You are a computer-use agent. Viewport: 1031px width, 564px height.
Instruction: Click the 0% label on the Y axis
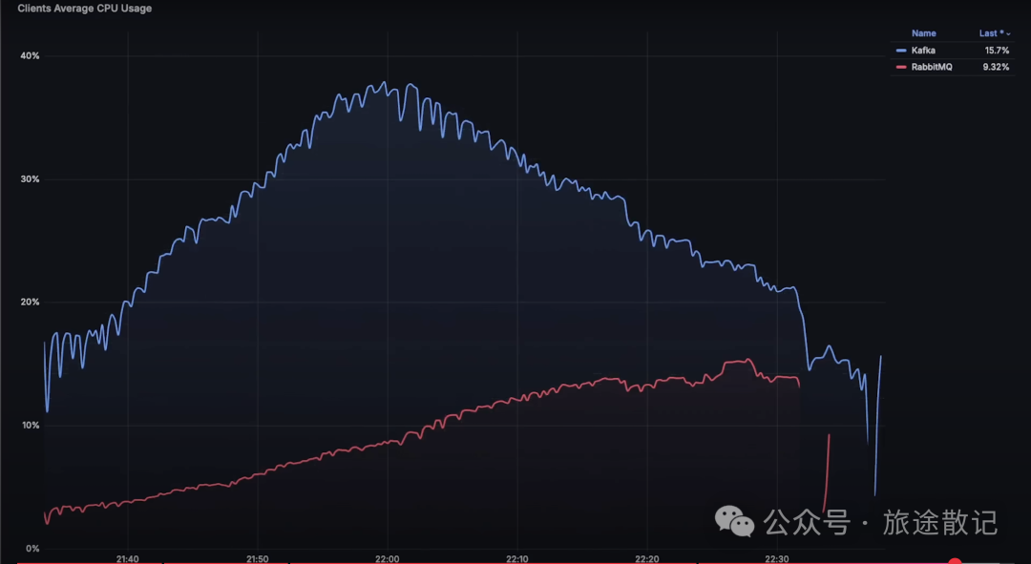(32, 548)
